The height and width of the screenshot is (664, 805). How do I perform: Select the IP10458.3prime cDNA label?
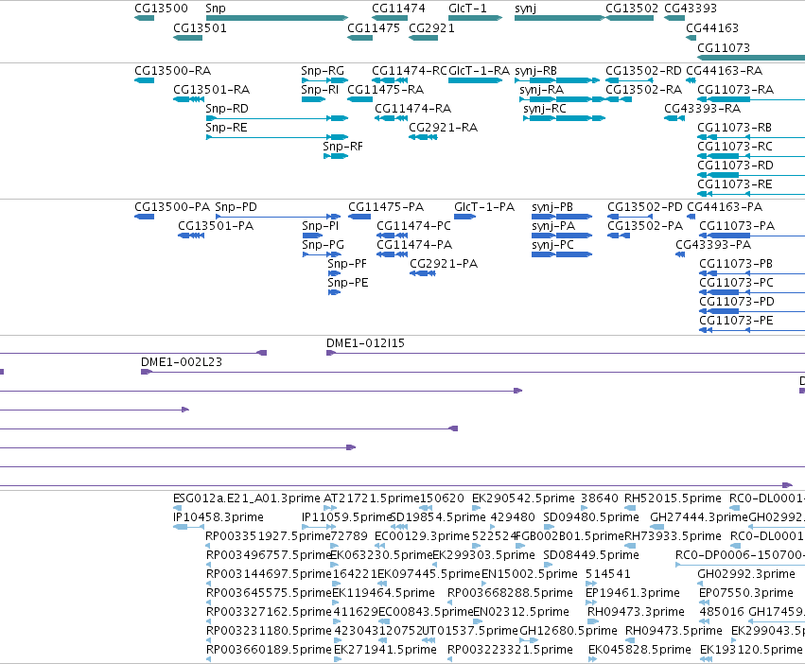219,517
